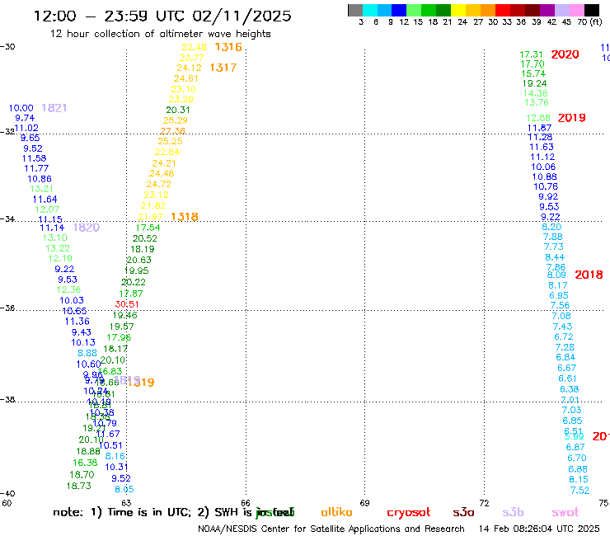
Task: Click the orange 27-30 ft legend swatch
Action: (x=488, y=10)
